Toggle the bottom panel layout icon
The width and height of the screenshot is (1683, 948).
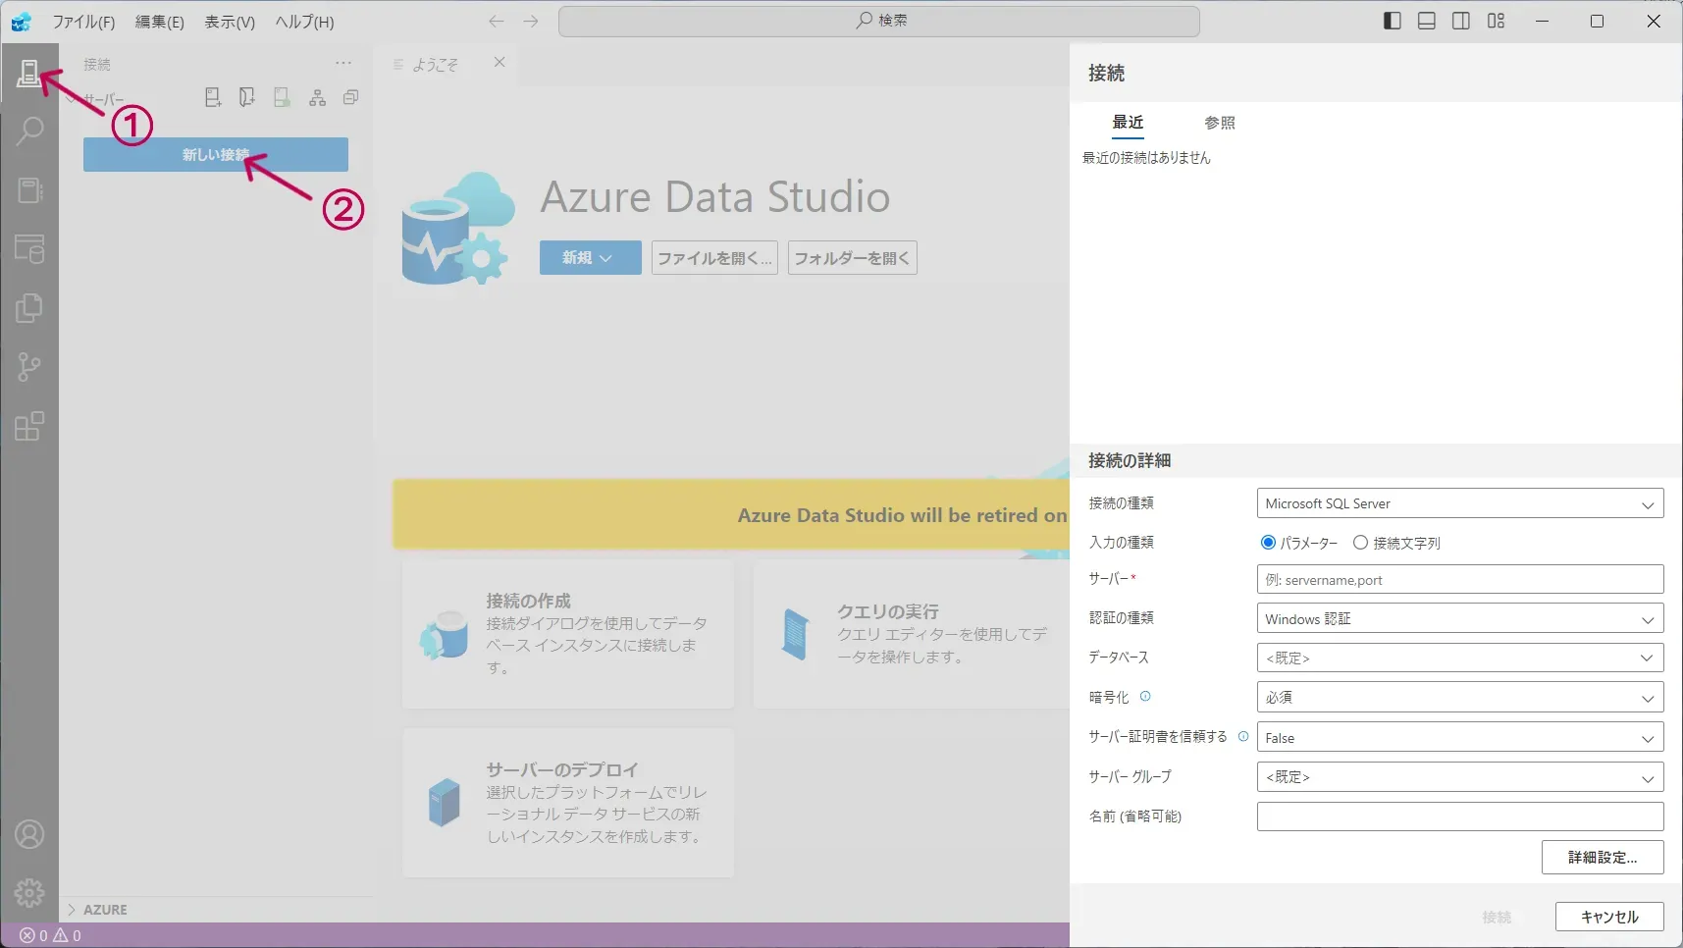pyautogui.click(x=1427, y=21)
